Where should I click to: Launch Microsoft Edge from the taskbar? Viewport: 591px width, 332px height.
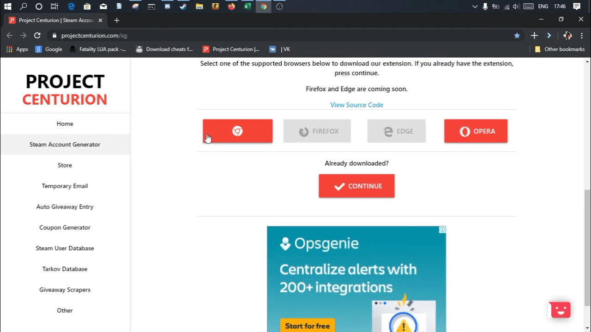click(71, 6)
